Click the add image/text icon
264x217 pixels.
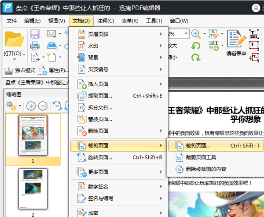214,46
